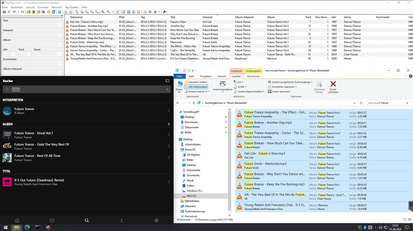Click the Mp3tag save tag icon
This screenshot has width=413, height=231.
pos(4,12)
